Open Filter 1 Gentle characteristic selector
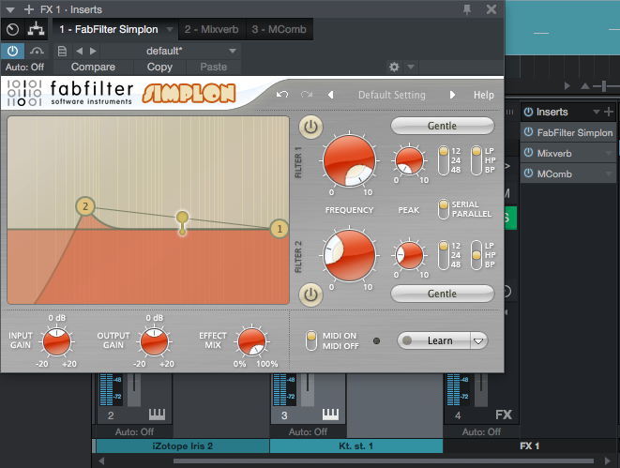Image resolution: width=620 pixels, height=468 pixels. 443,126
